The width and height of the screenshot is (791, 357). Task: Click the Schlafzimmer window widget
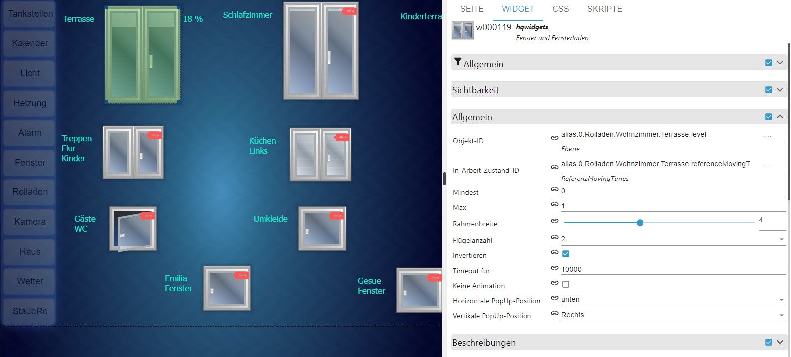pos(321,51)
